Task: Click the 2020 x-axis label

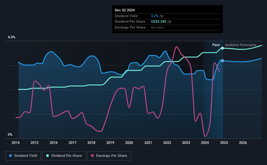Action: pyautogui.click(x=129, y=143)
